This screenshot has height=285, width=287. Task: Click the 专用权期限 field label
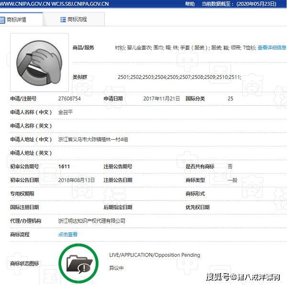coord(22,194)
